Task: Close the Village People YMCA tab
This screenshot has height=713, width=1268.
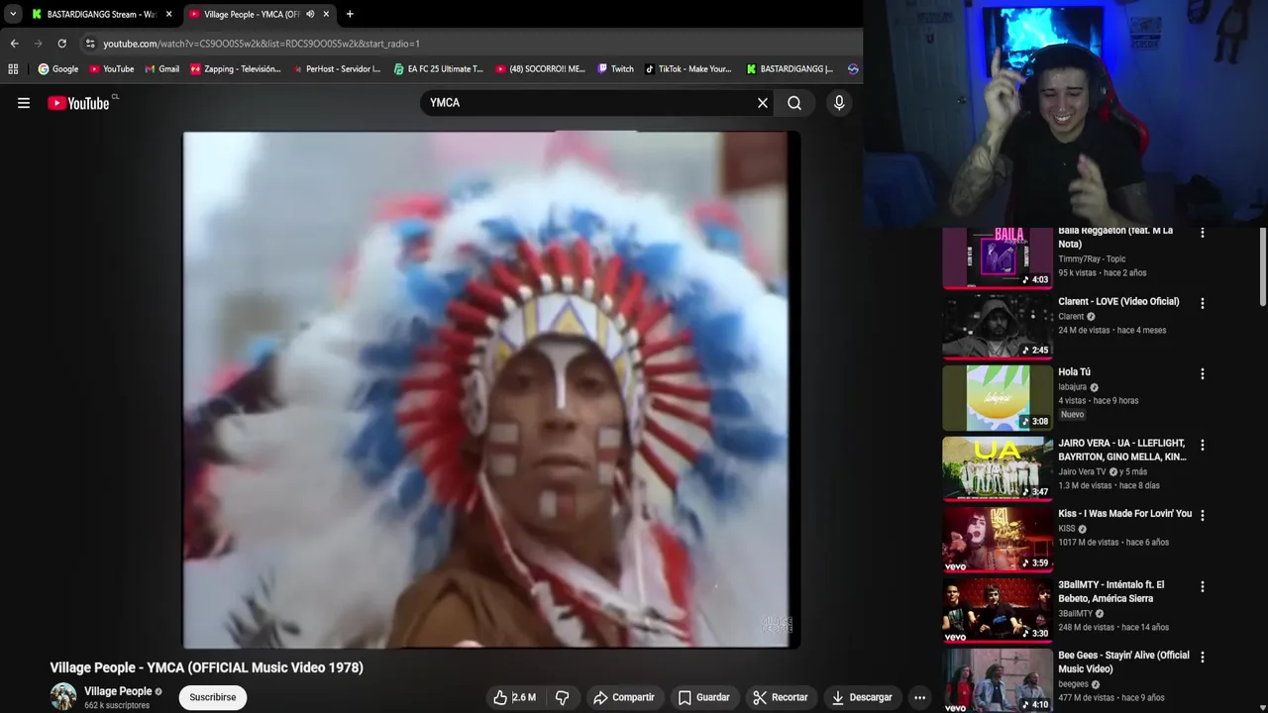Action: pyautogui.click(x=326, y=14)
